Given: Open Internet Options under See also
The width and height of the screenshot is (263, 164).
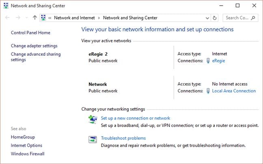Looking at the screenshot, I should (26, 145).
